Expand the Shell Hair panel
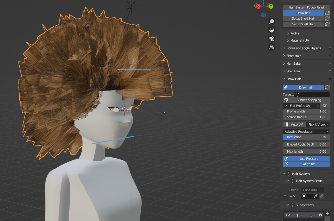The height and width of the screenshot is (221, 334). click(284, 71)
